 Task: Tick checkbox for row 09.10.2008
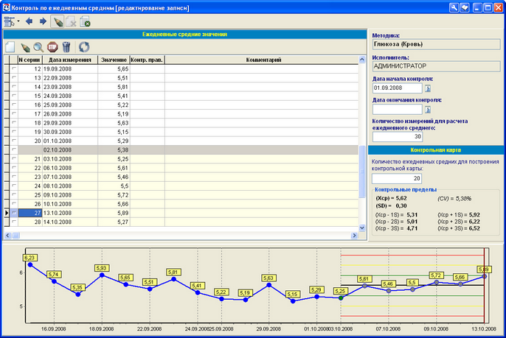pyautogui.click(x=13, y=195)
